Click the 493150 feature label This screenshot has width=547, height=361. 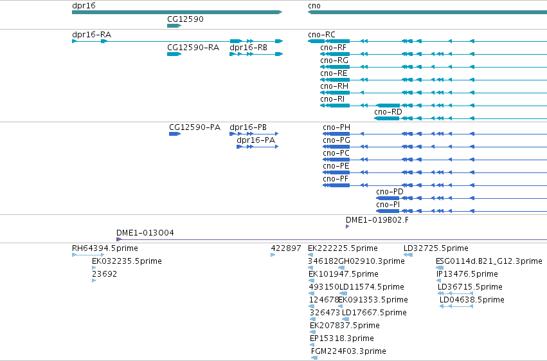tap(324, 287)
